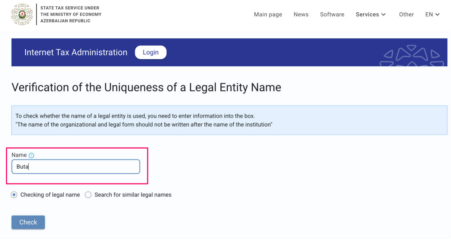Select the 'Checking of legal name' radio button
Image resolution: width=451 pixels, height=240 pixels.
(x=14, y=195)
